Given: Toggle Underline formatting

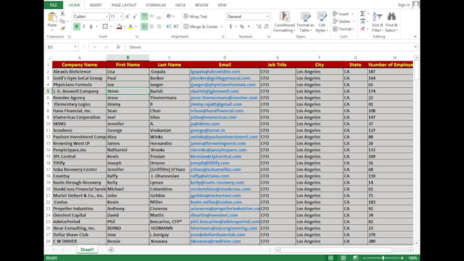Looking at the screenshot, I should coord(91,27).
